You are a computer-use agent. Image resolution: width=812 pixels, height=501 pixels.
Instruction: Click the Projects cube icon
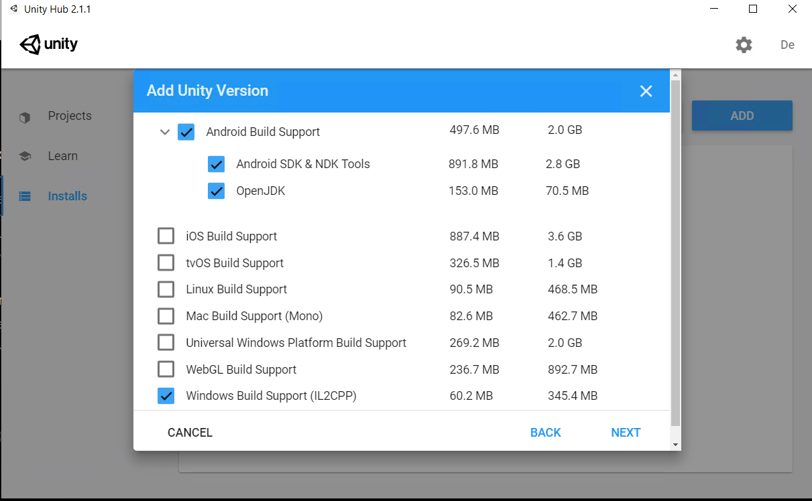click(x=25, y=117)
